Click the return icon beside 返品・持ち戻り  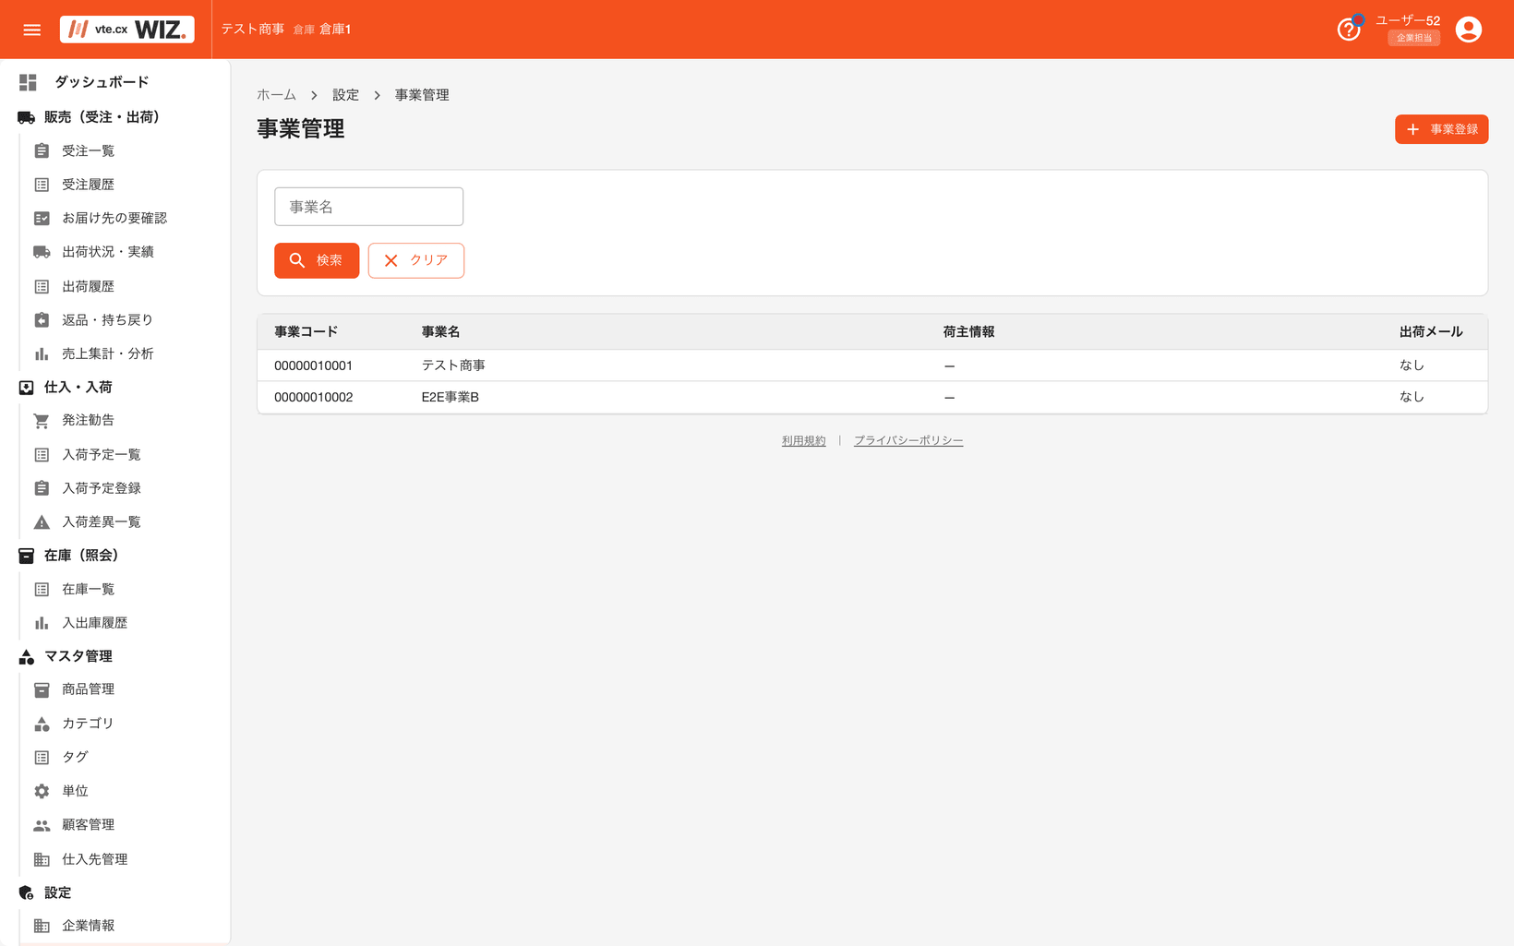42,319
